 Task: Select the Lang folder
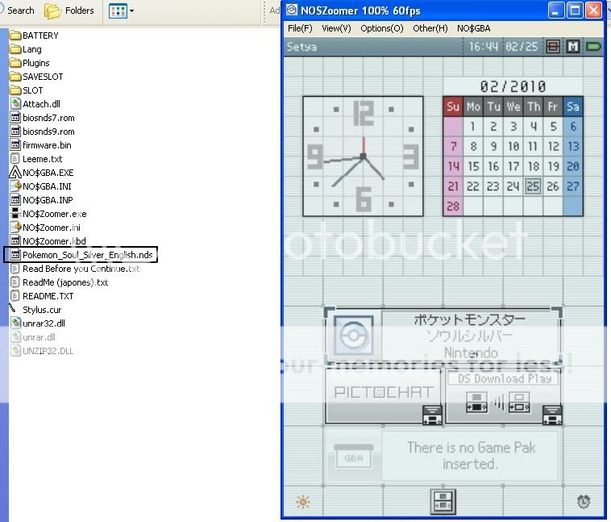pyautogui.click(x=26, y=49)
